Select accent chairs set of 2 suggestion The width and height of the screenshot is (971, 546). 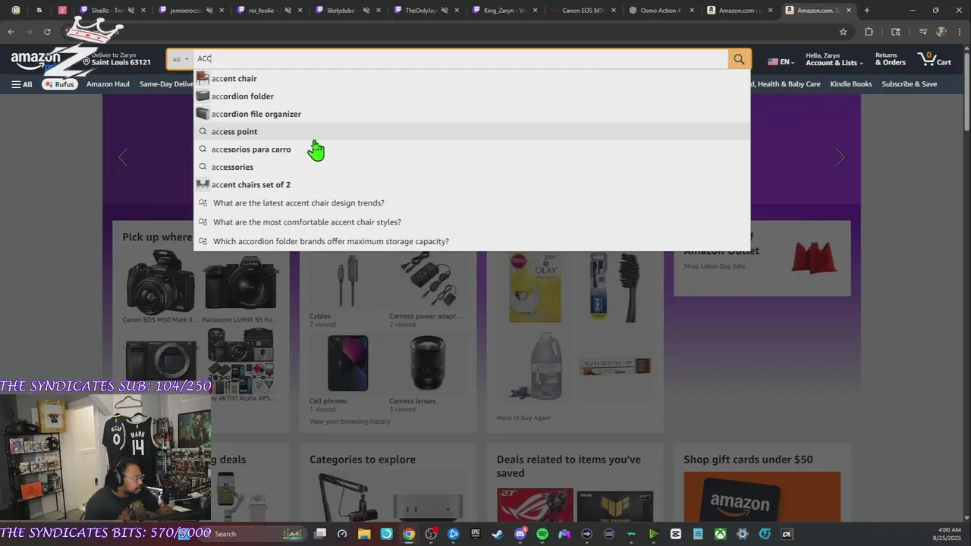click(x=472, y=184)
